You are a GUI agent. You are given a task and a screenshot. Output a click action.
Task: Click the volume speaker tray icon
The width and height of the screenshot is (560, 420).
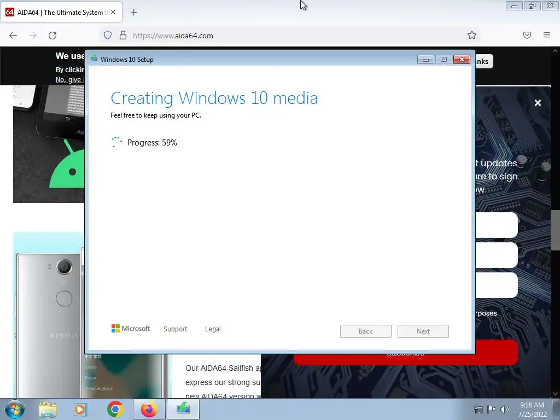tap(505, 410)
